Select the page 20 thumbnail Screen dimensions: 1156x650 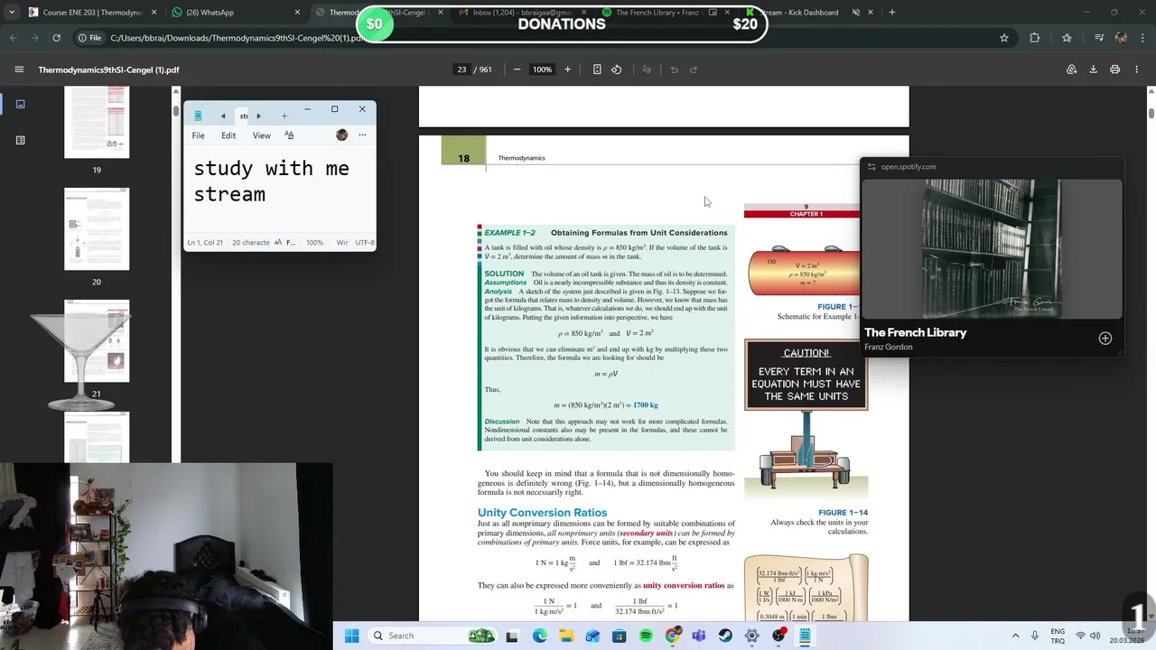97,228
